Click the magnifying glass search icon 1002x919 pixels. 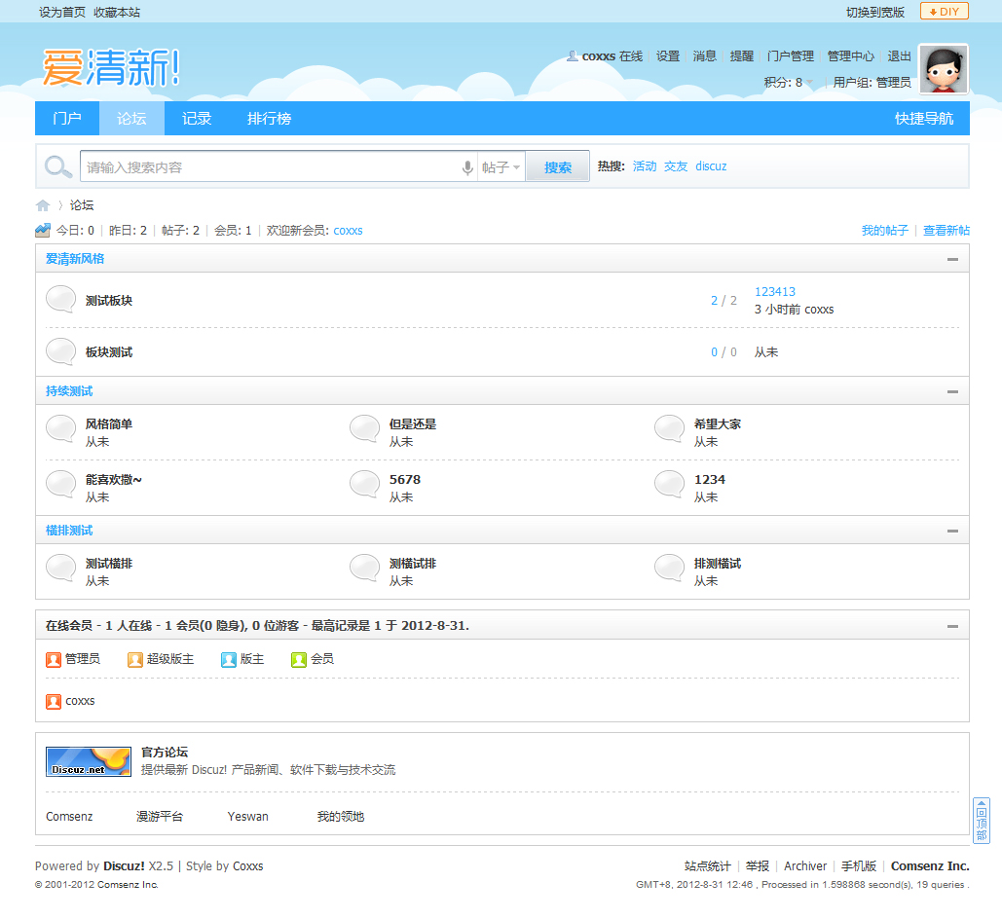[x=58, y=166]
